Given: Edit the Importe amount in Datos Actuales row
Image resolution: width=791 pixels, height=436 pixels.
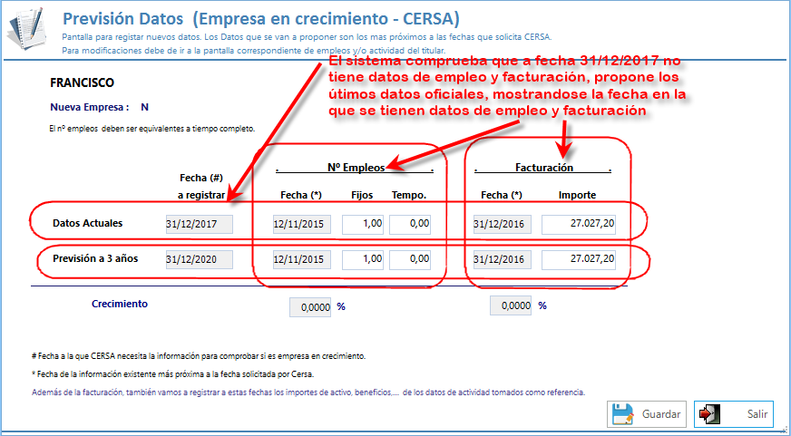Looking at the screenshot, I should [x=579, y=224].
